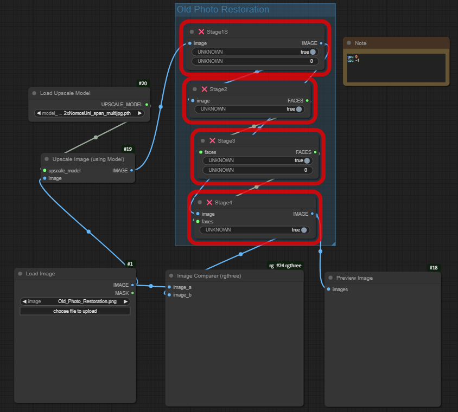Click the red X icon on Stage1S node

click(x=201, y=32)
